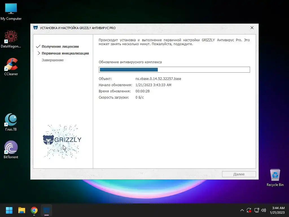Show hidden system tray icons

(242, 210)
